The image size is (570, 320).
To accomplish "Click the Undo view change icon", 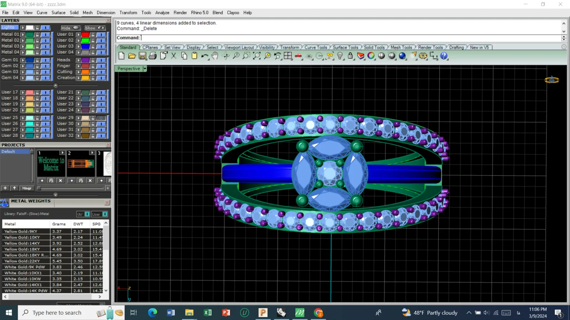I will coord(278,56).
